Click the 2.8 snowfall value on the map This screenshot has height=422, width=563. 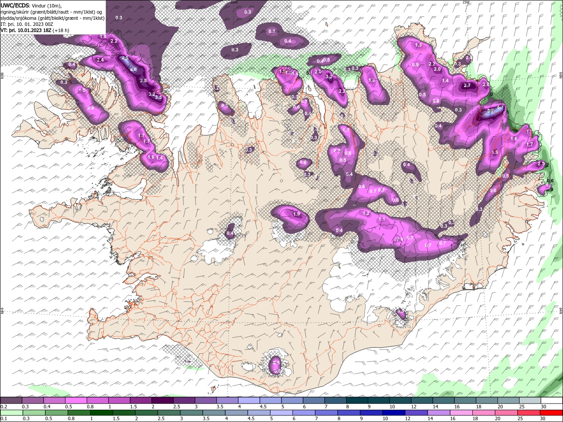tap(143, 80)
